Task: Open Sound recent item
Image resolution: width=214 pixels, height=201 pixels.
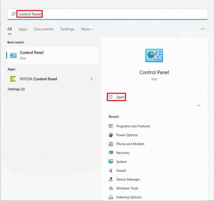Action: tap(117, 171)
